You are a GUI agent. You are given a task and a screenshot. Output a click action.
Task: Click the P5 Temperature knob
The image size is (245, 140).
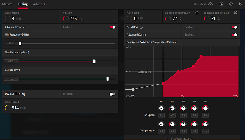click(205, 124)
